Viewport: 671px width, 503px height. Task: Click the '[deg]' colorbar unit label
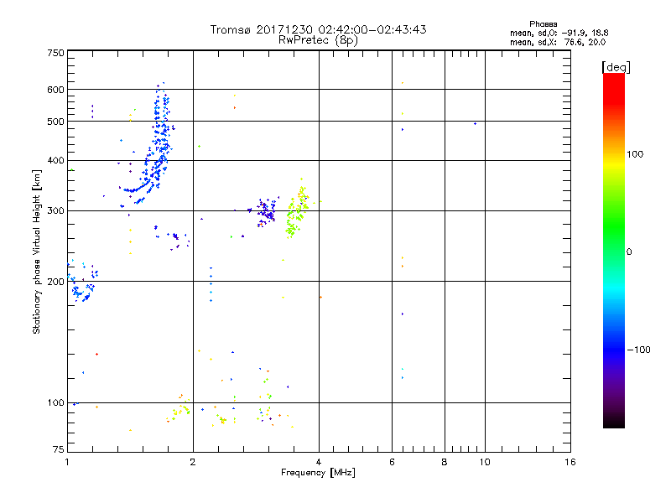coord(616,67)
